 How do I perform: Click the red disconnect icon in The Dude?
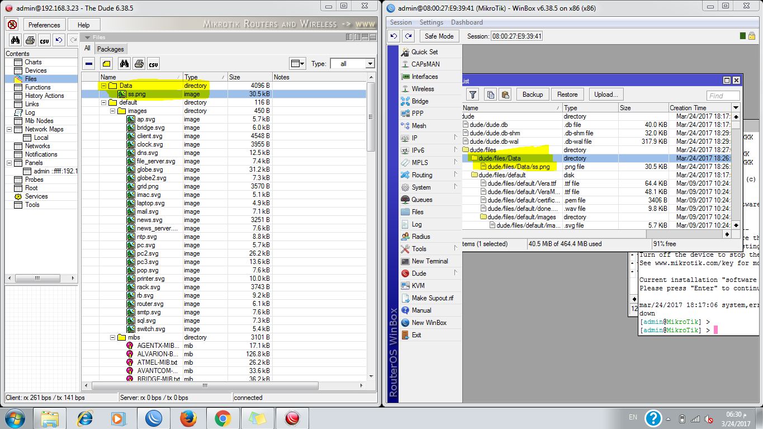(12, 25)
